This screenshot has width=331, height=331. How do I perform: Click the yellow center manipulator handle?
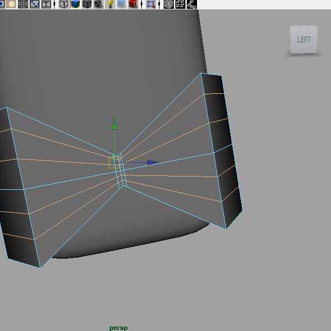(114, 163)
